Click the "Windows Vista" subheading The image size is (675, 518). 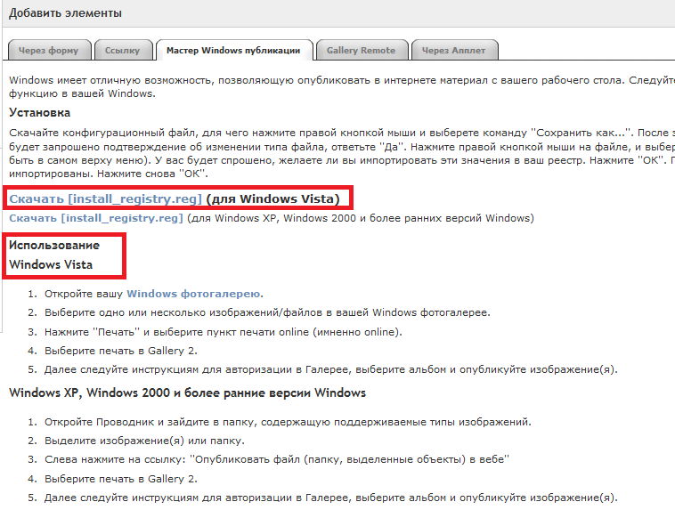point(51,264)
